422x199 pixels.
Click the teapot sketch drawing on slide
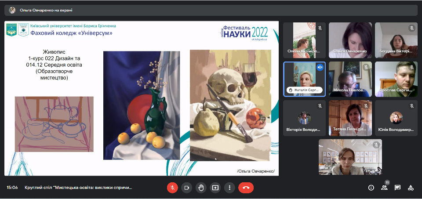point(54,124)
